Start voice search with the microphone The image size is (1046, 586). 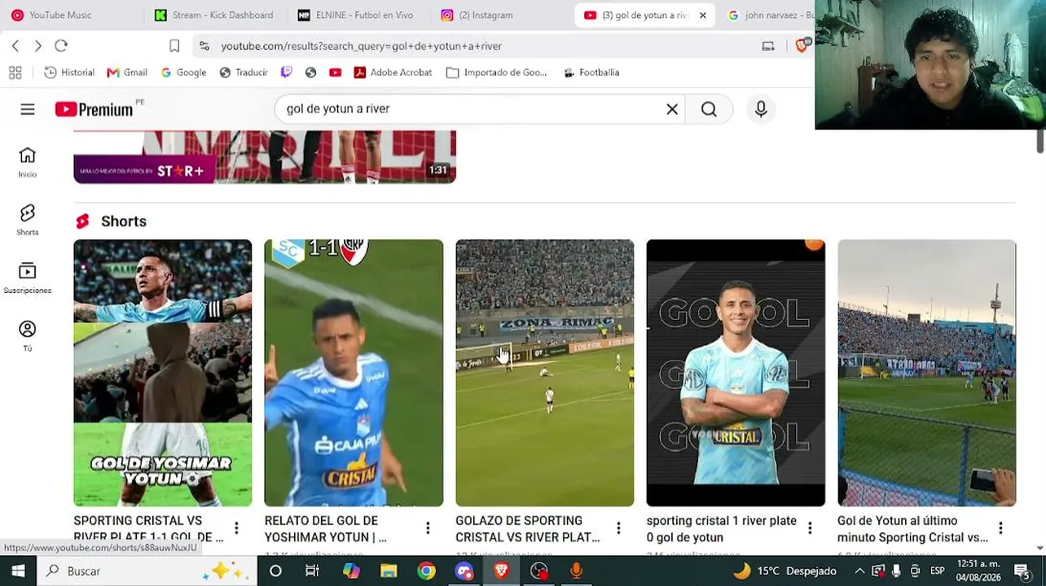761,109
